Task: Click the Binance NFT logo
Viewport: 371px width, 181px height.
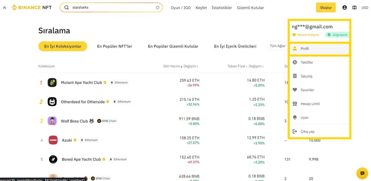Action: click(x=32, y=8)
